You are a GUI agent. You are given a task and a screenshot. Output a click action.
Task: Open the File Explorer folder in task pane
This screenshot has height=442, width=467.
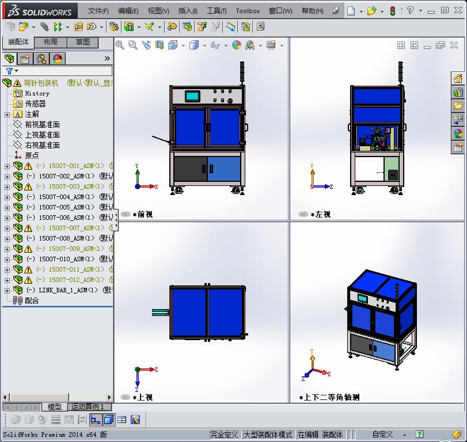[458, 106]
